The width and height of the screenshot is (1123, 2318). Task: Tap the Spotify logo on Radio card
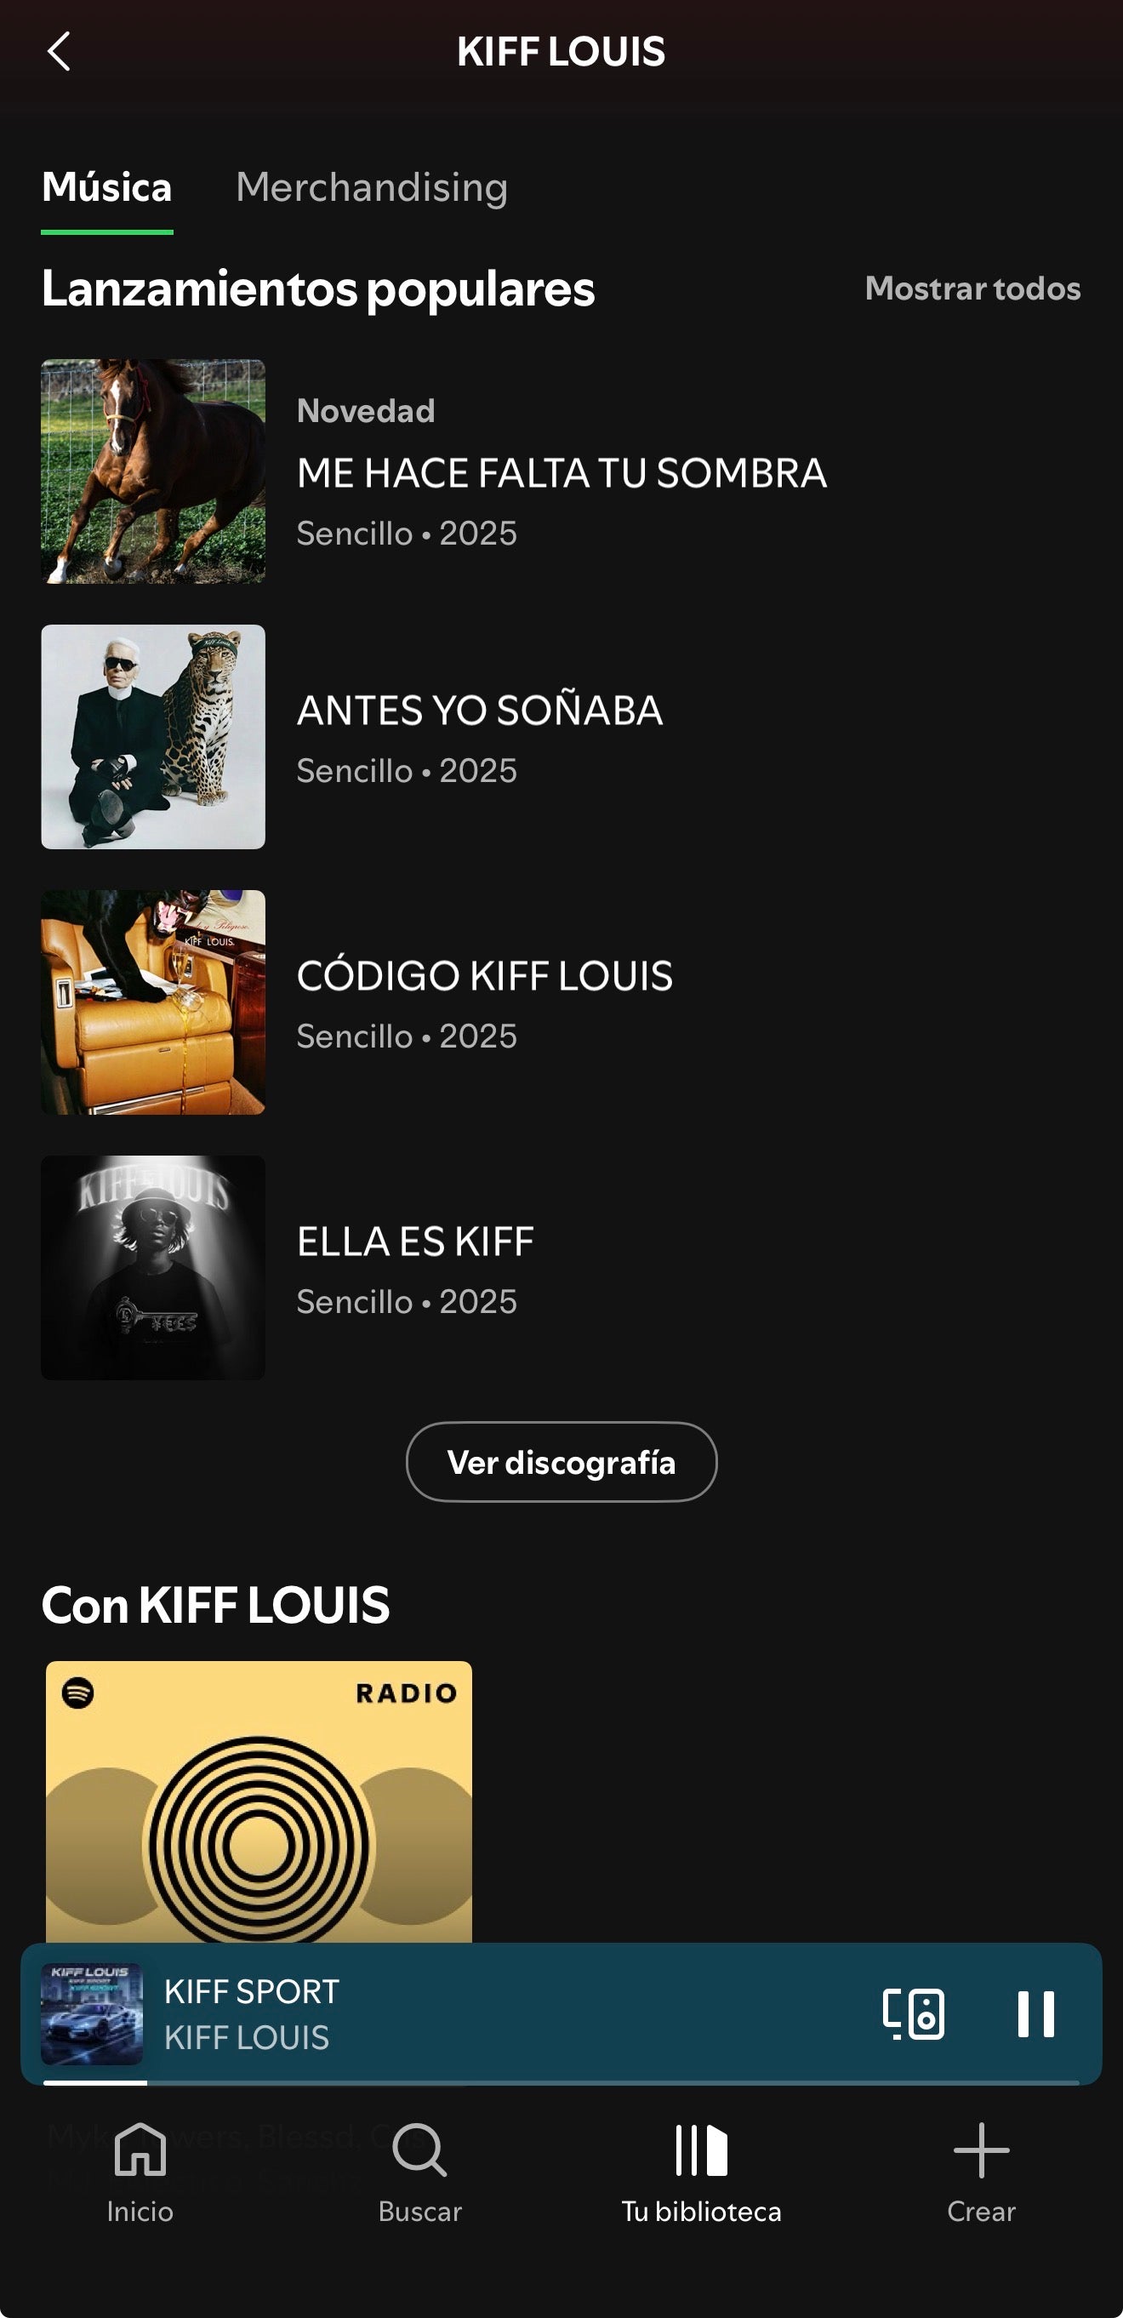point(78,1693)
